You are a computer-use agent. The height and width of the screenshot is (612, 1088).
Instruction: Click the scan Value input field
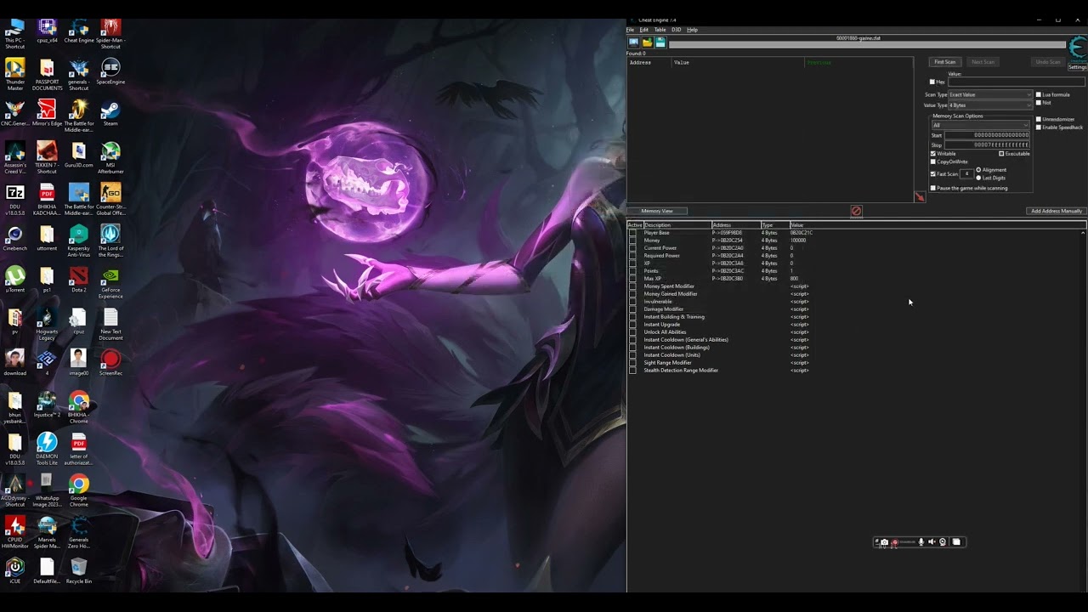[x=1017, y=82]
